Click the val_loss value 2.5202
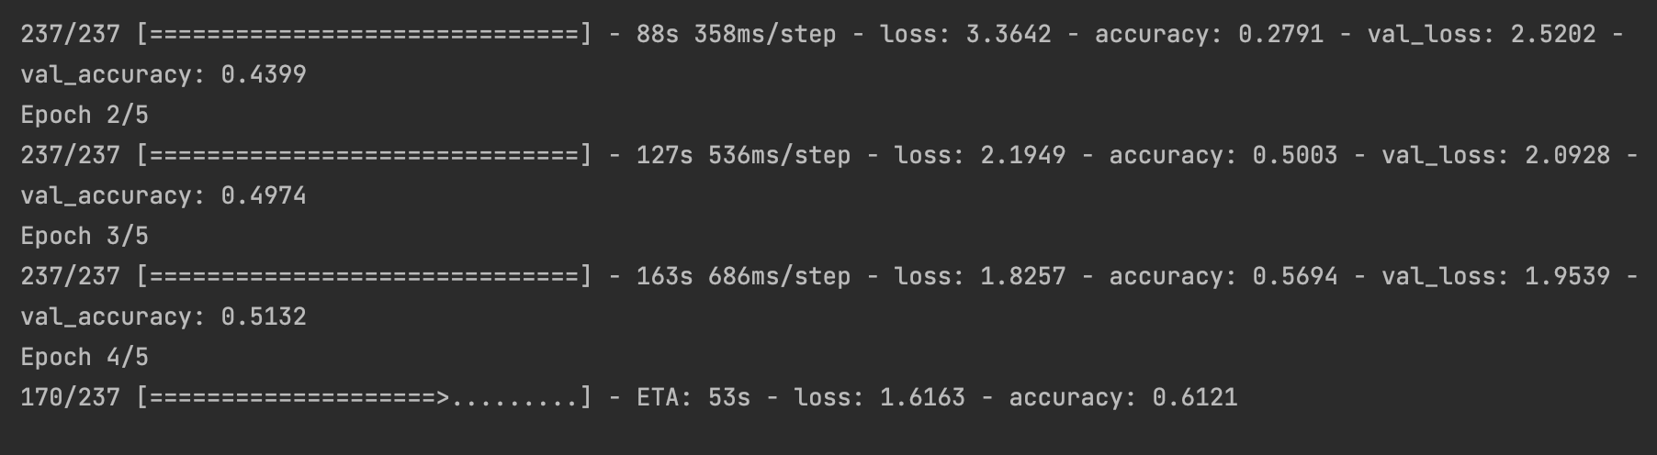The width and height of the screenshot is (1657, 455). tap(1553, 34)
